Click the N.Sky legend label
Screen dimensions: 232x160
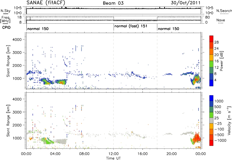pyautogui.click(x=6, y=11)
